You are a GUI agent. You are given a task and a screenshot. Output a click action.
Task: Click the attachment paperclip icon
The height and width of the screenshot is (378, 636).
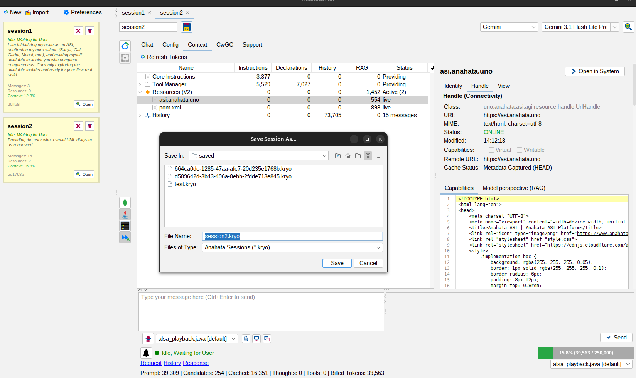(246, 338)
